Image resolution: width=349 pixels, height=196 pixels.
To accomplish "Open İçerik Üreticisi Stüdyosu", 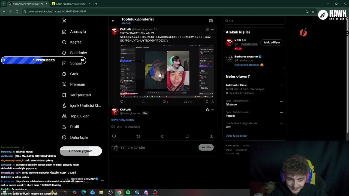I will tap(81, 106).
